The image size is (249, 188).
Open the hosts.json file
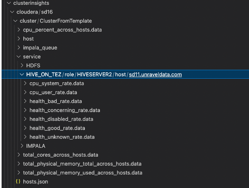point(36,182)
